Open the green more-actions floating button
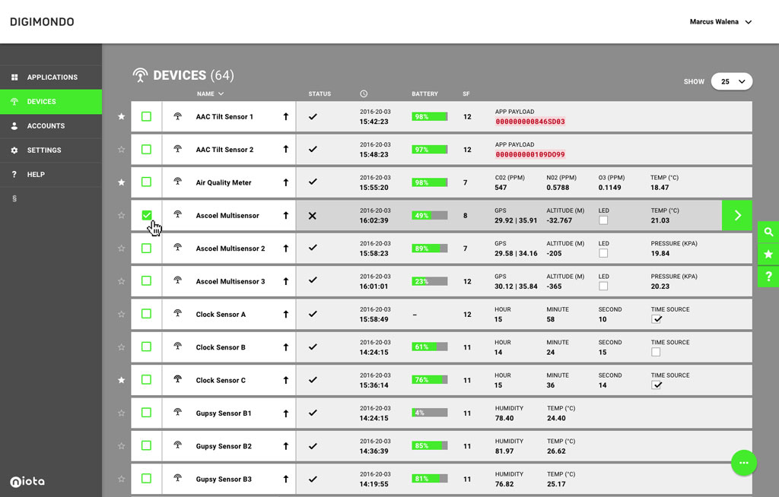This screenshot has height=497, width=779. 744,463
